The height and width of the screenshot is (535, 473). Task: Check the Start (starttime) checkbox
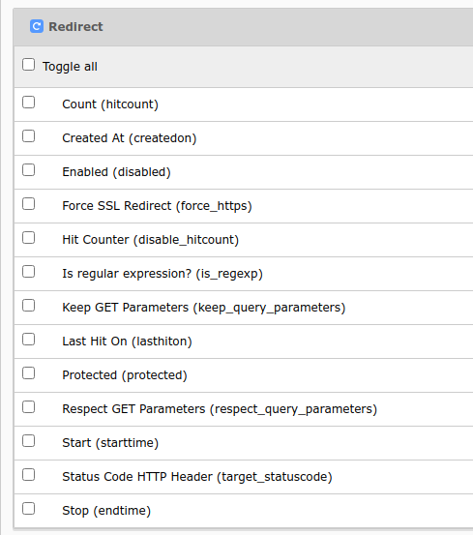click(x=28, y=441)
